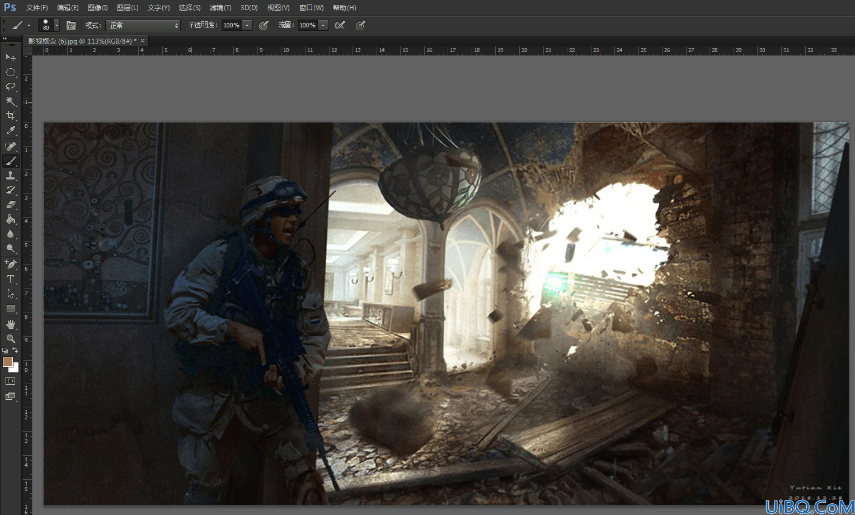Click the current brush tool preset icon
Image resolution: width=855 pixels, height=515 pixels.
[18, 25]
